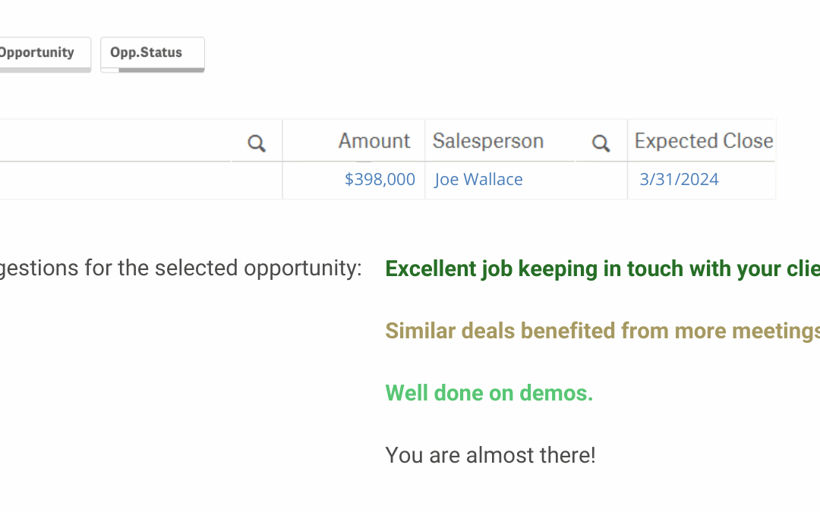Click the Salesperson column search icon
820x512 pixels.
coord(601,143)
